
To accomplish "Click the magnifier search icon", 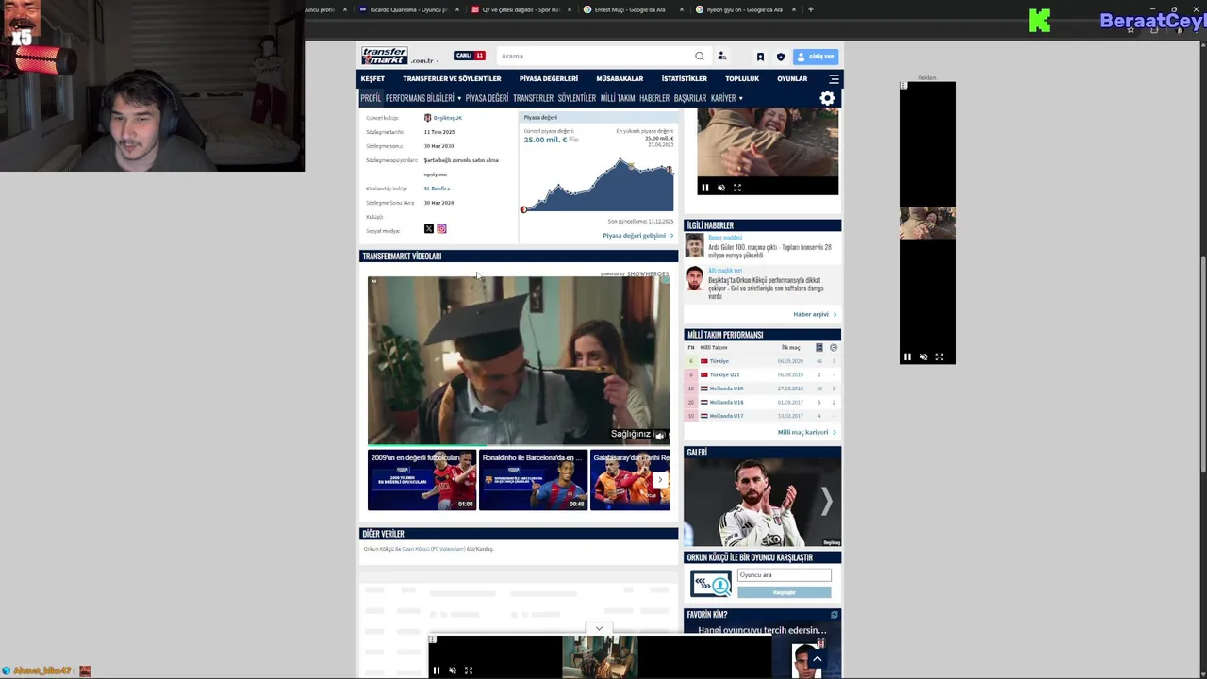I will [x=700, y=56].
